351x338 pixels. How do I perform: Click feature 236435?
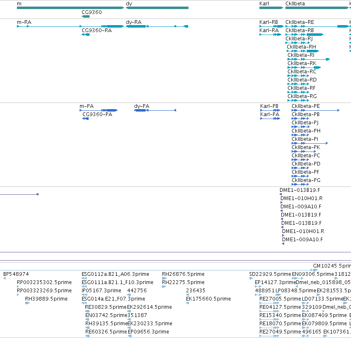pyautogui.click(x=196, y=291)
